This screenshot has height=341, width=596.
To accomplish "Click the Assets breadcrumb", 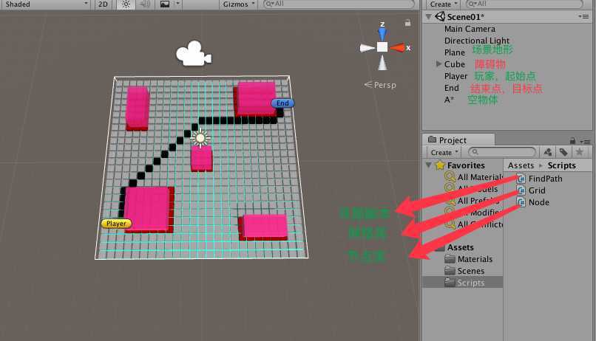I will (521, 165).
